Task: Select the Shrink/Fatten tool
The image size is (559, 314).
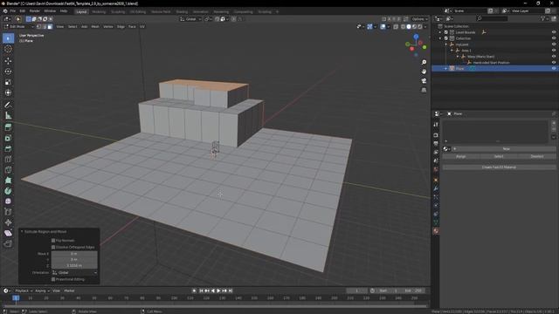Action: 8,222
